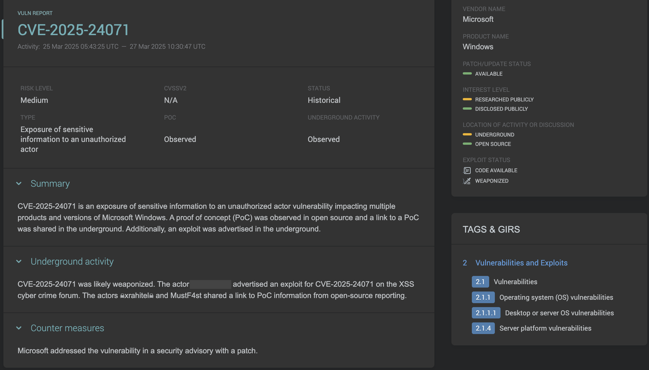649x370 pixels.
Task: Click the green Open Source indicator
Action: pos(467,144)
